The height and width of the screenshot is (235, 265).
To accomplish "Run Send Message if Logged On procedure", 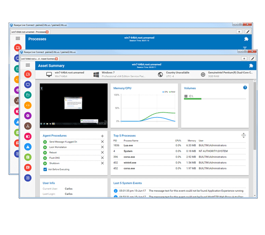I will coord(45,142).
